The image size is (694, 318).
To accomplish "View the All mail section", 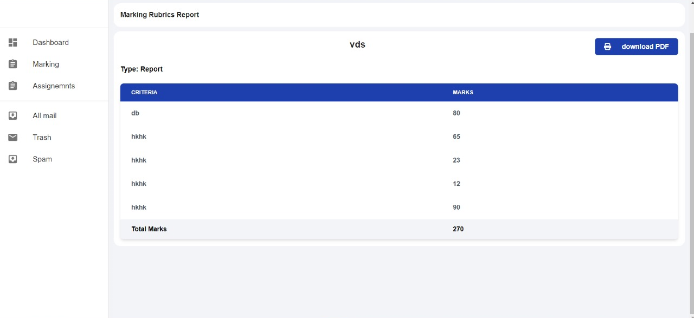I will 44,115.
